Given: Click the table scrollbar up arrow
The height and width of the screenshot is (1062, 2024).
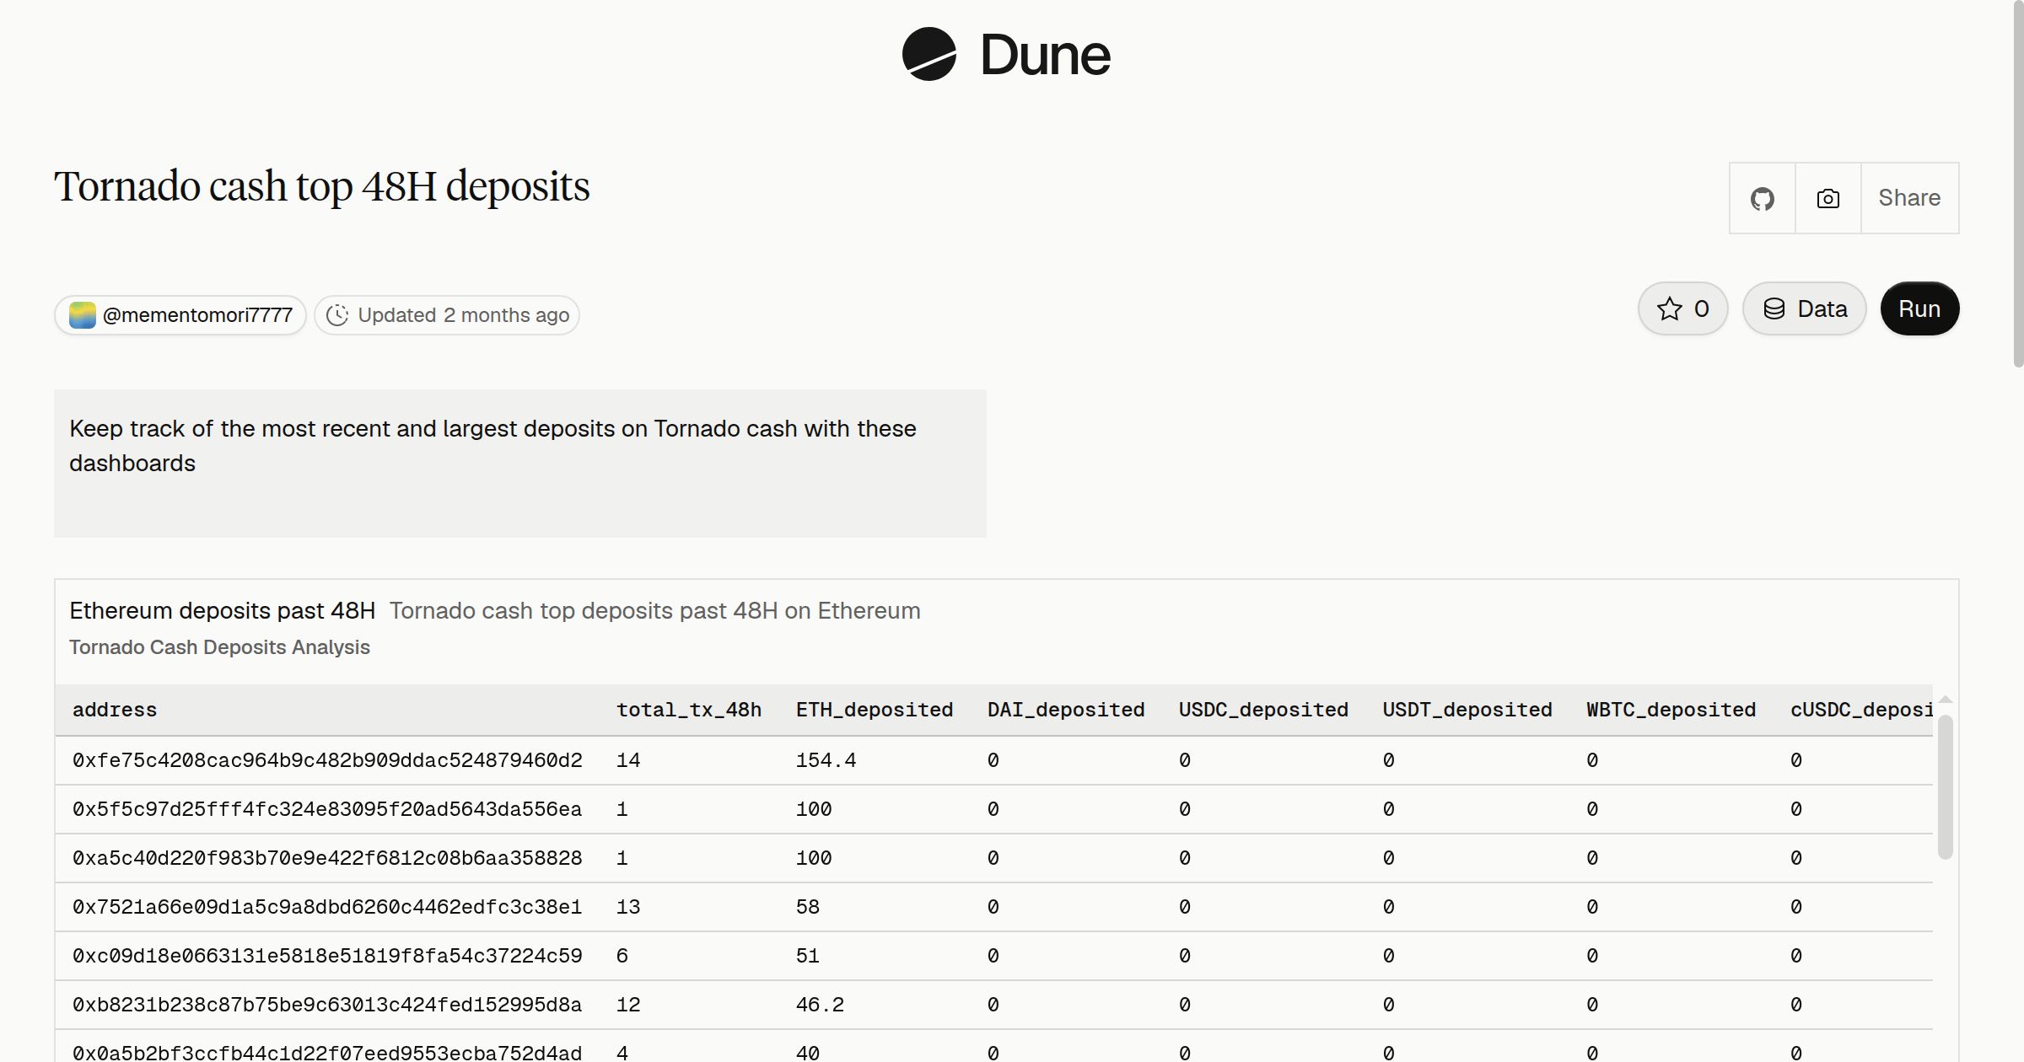Looking at the screenshot, I should [x=1946, y=700].
